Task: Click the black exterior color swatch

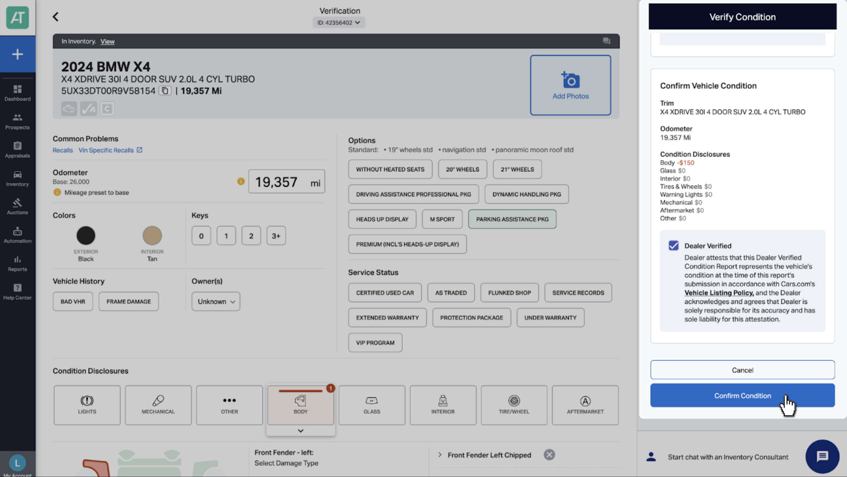Action: [x=86, y=235]
